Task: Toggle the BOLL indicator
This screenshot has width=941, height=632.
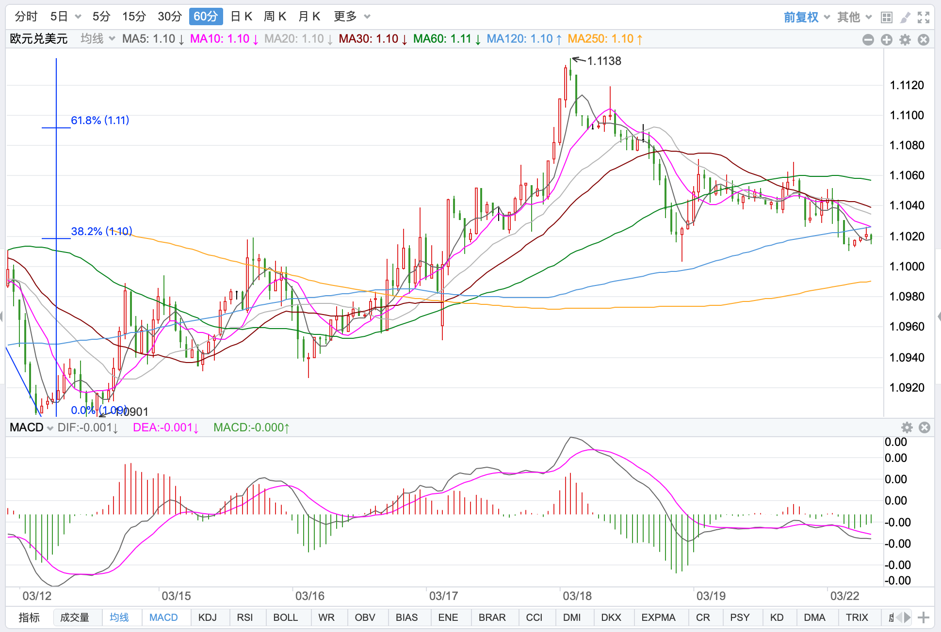Action: point(286,617)
